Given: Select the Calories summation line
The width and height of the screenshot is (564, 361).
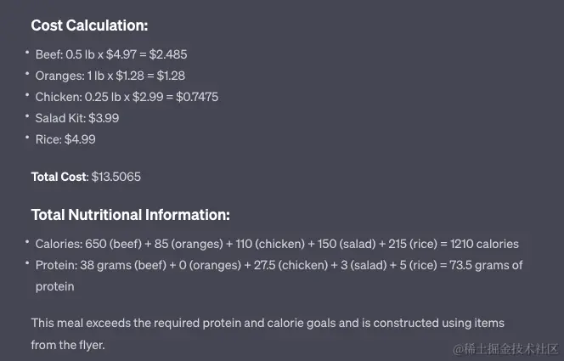Looking at the screenshot, I should click(277, 244).
